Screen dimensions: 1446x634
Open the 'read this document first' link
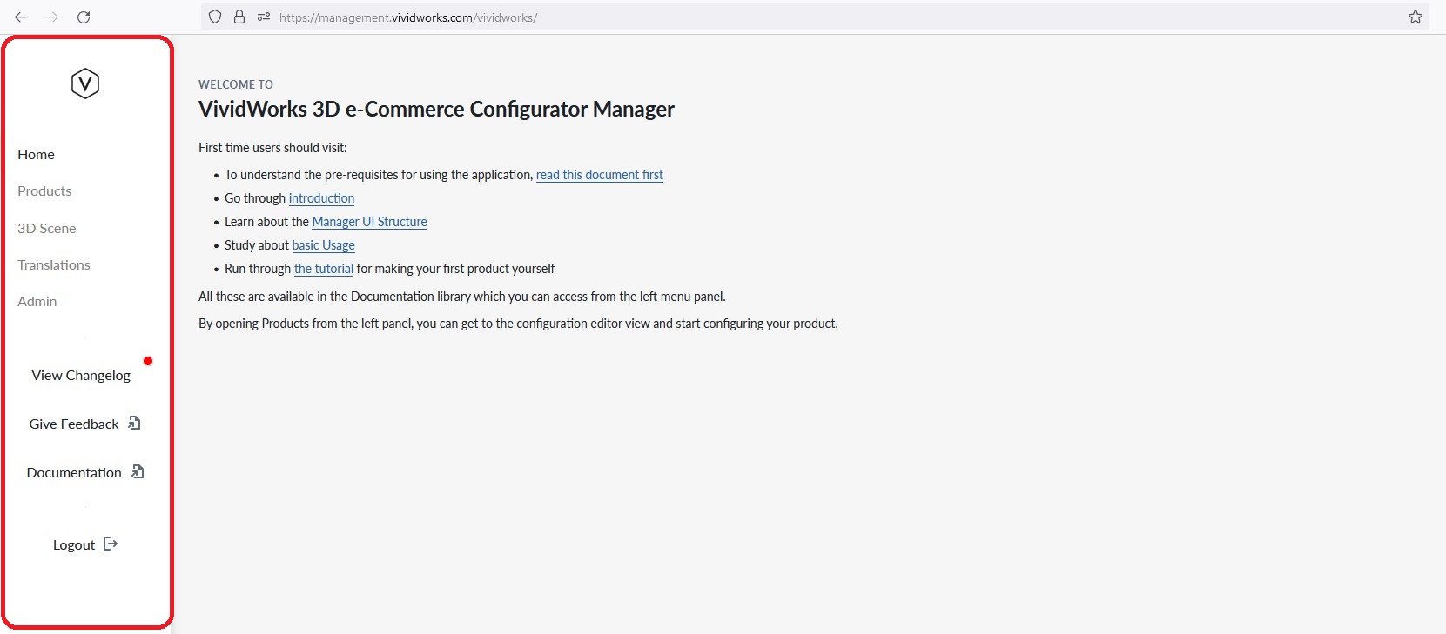pos(600,175)
